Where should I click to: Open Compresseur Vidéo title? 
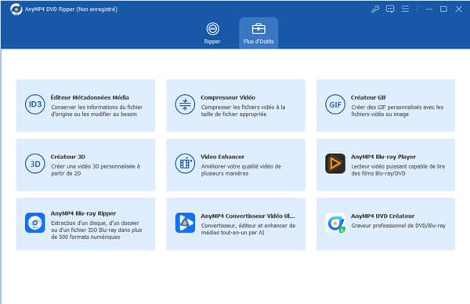pyautogui.click(x=228, y=97)
